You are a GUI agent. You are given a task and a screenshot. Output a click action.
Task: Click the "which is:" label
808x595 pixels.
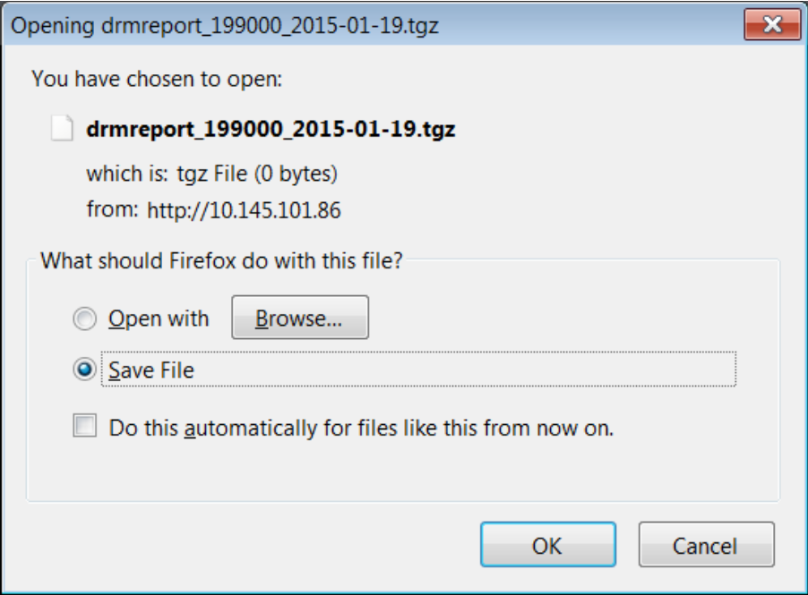pyautogui.click(x=127, y=174)
